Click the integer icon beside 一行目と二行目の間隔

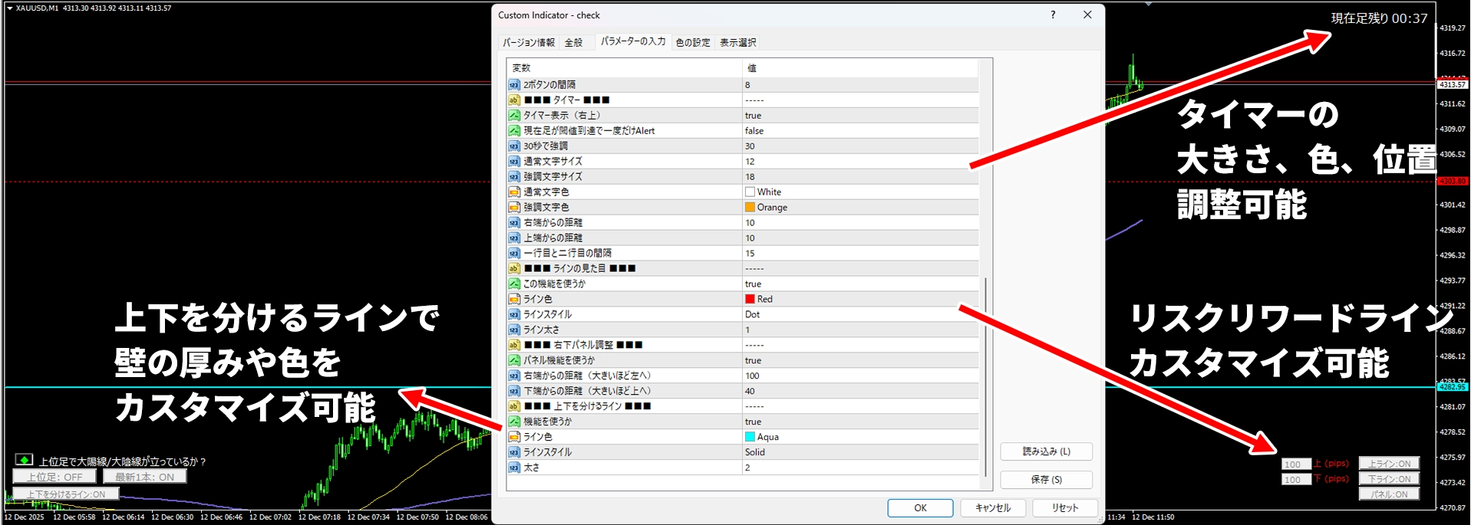pos(514,253)
